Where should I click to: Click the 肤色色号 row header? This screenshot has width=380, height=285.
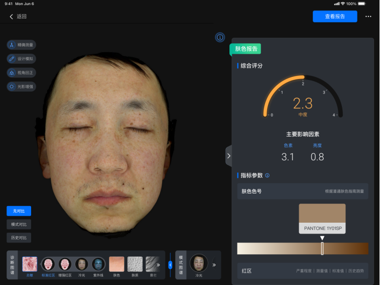click(x=303, y=192)
